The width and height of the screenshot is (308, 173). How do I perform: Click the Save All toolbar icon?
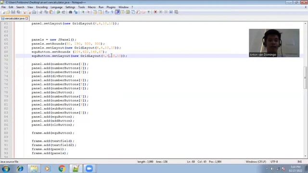[18, 12]
